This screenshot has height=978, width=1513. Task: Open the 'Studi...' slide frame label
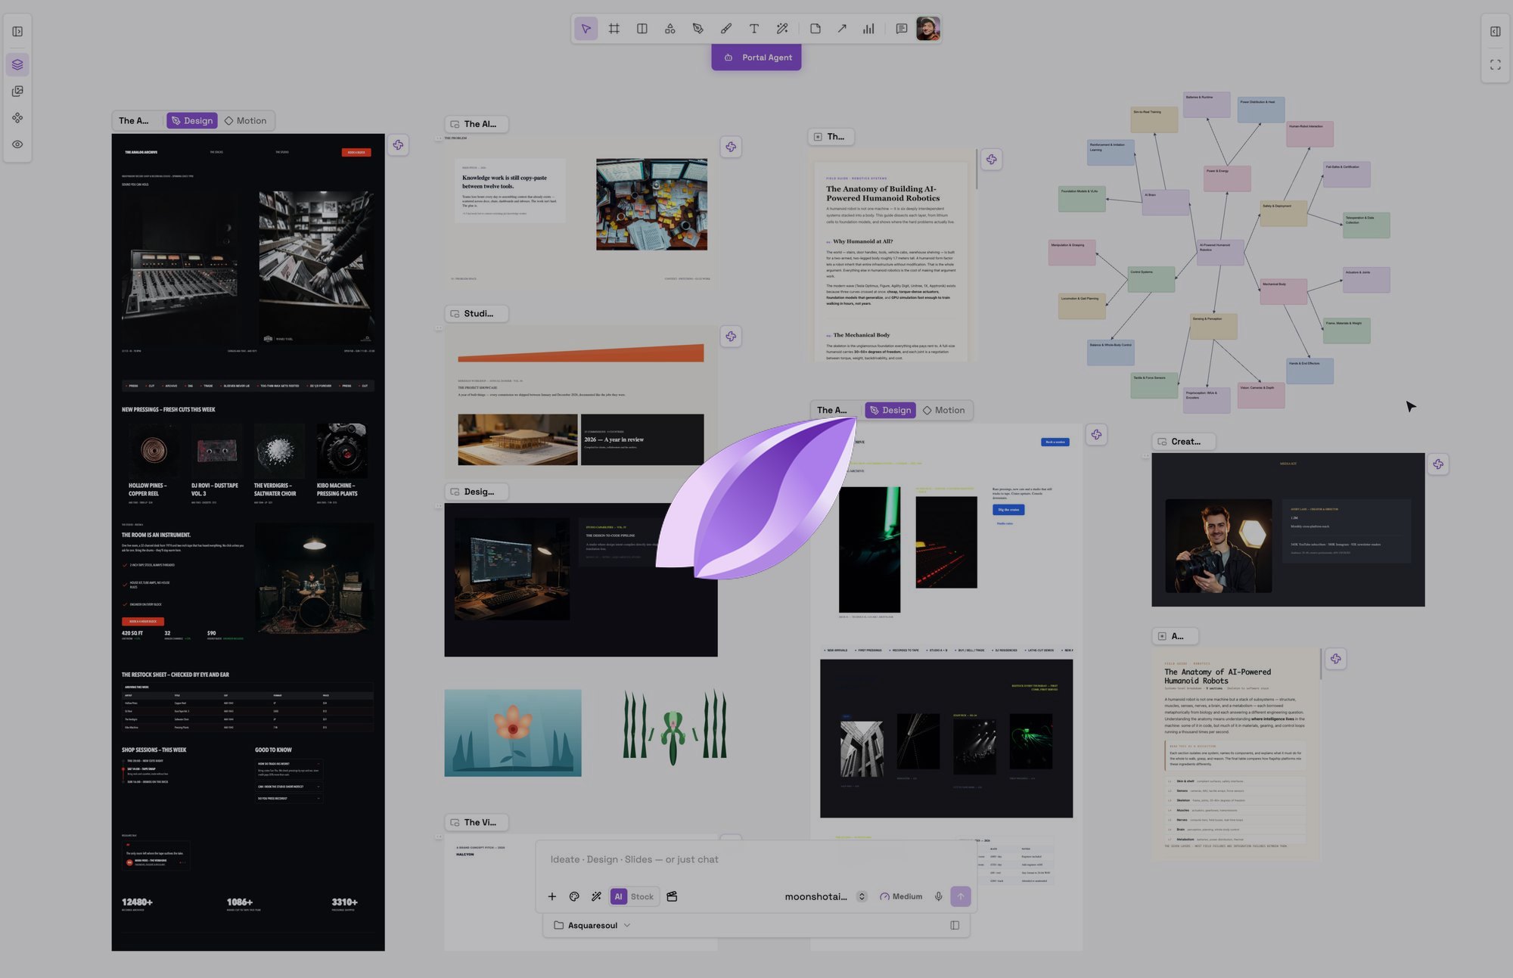pos(477,314)
